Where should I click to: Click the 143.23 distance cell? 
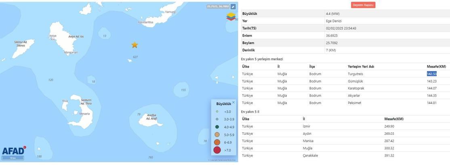point(432,81)
